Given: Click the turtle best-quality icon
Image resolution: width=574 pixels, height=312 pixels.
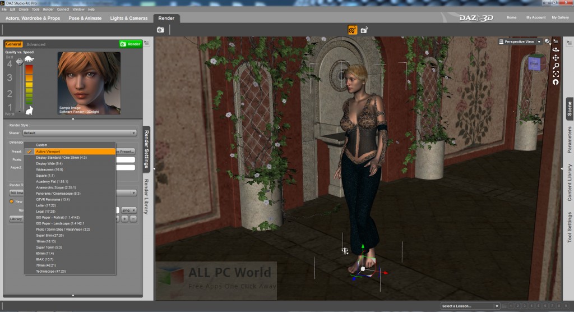Looking at the screenshot, I should click(29, 59).
